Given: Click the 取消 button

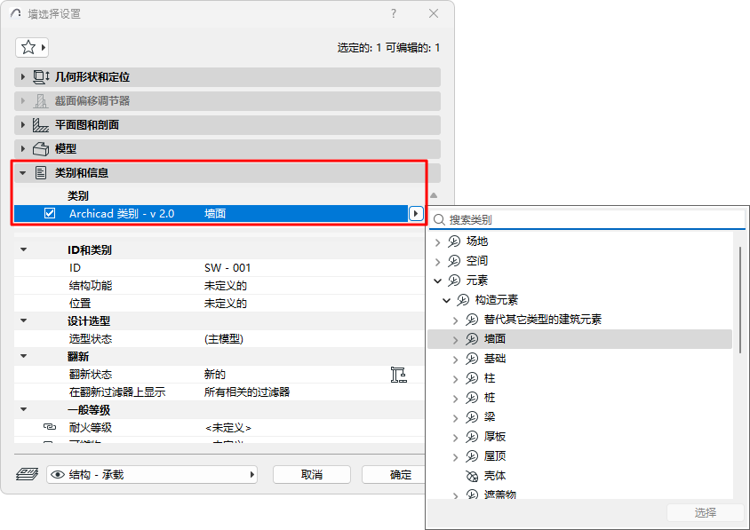Looking at the screenshot, I should 312,475.
